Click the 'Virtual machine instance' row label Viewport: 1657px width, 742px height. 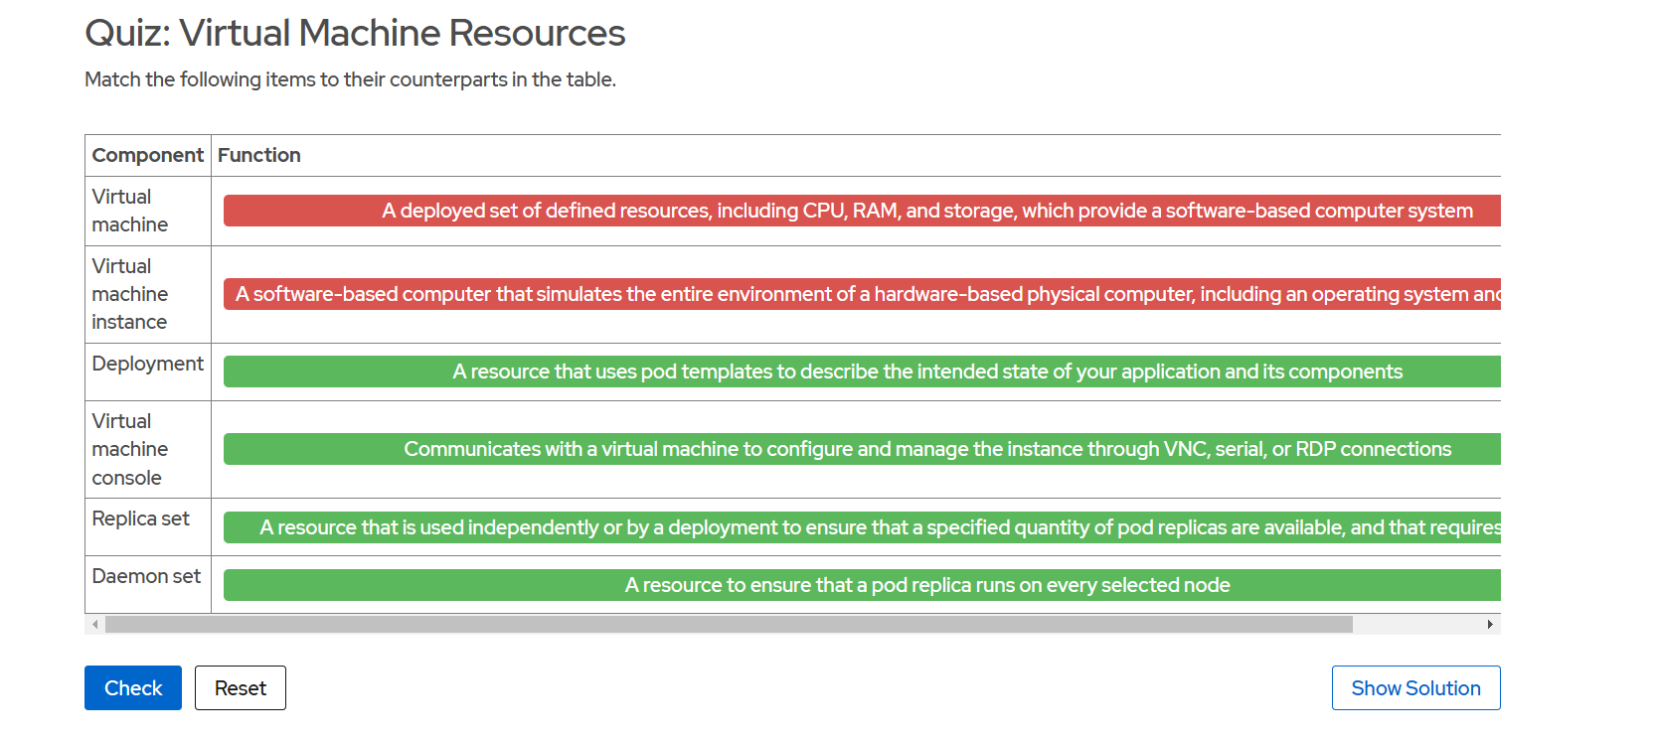coord(129,294)
